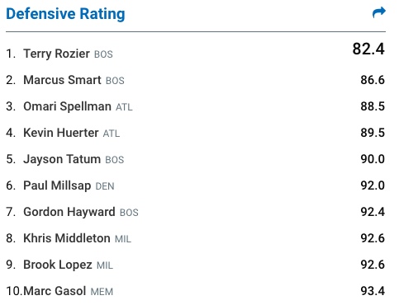Open Omari Spellman's player page
Viewport: 399px width, 305px height.
point(67,106)
